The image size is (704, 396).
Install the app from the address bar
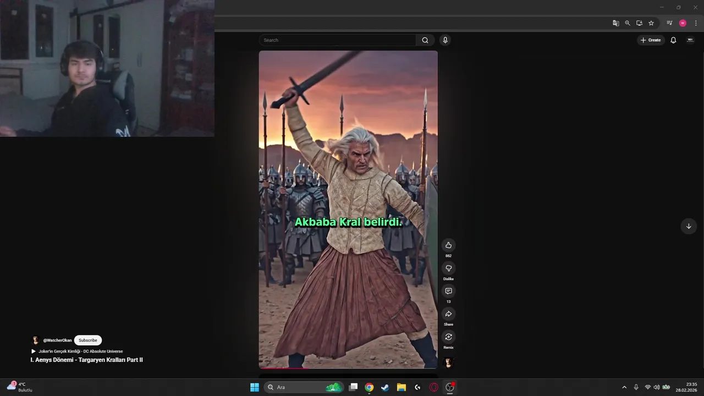click(639, 23)
